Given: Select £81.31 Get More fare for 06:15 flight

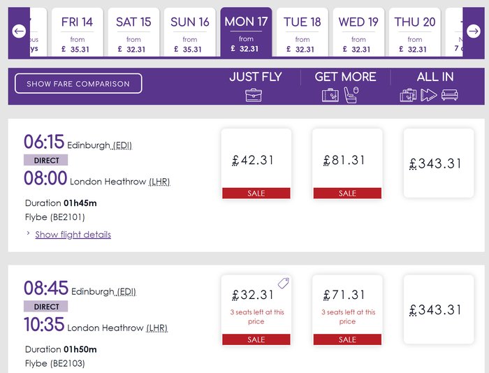Looking at the screenshot, I should (x=347, y=163).
